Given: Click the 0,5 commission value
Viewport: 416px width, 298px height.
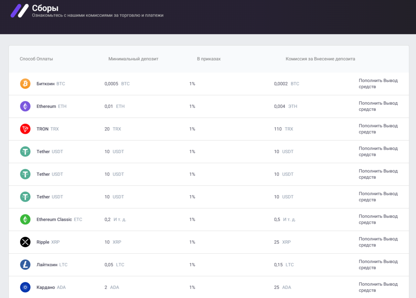Looking at the screenshot, I should point(285,219).
